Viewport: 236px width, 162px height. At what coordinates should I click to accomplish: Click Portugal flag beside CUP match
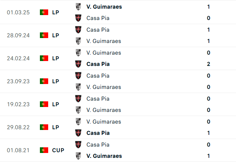(44, 150)
